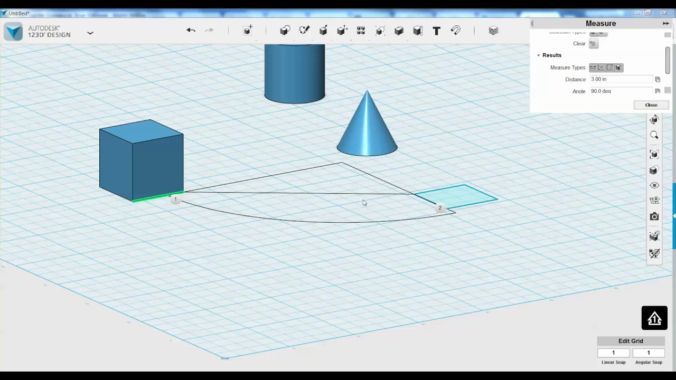This screenshot has width=676, height=380.
Task: Select the blue cone object
Action: pos(367,129)
